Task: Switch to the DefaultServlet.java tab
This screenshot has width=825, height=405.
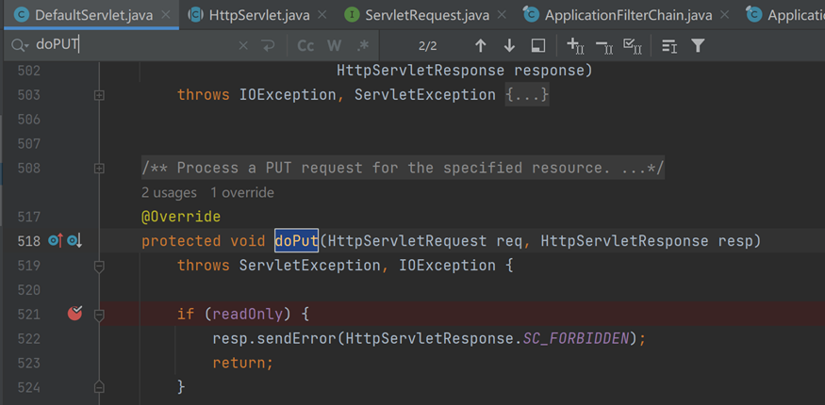Action: (x=90, y=15)
